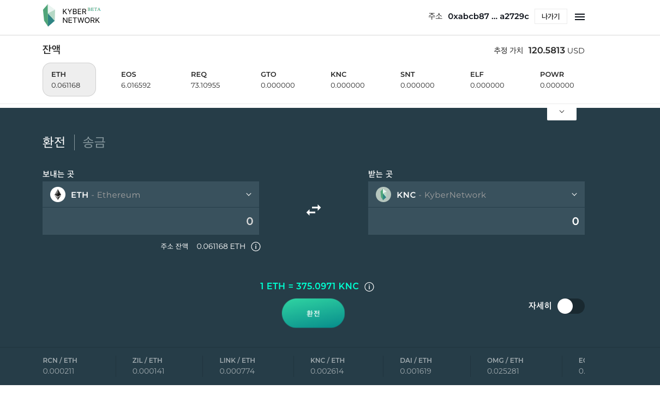This screenshot has height=408, width=660.
Task: Click info icon next to address balance
Action: pos(256,247)
